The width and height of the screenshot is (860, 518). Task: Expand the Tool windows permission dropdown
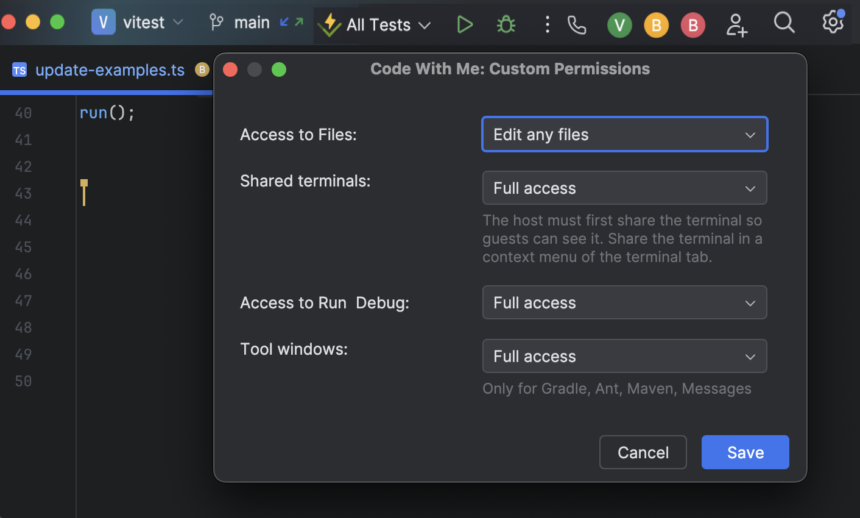pos(624,356)
